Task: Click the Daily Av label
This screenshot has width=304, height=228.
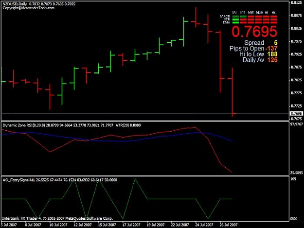Action: coord(253,60)
